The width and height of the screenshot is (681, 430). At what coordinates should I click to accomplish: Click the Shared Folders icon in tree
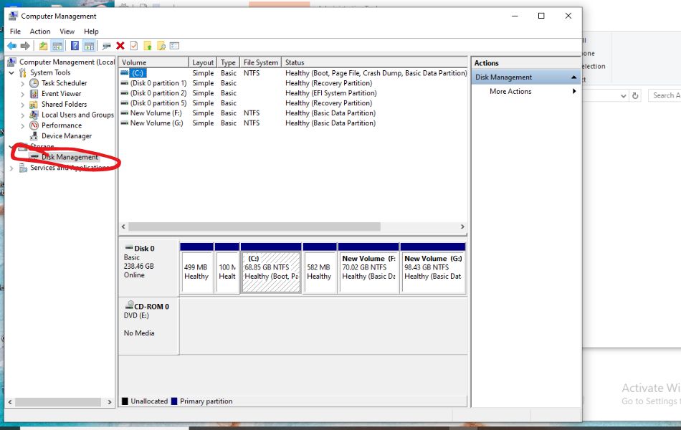click(34, 104)
